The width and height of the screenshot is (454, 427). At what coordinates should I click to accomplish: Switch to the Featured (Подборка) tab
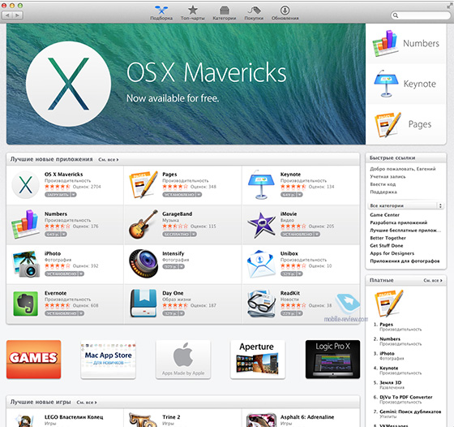pyautogui.click(x=161, y=13)
